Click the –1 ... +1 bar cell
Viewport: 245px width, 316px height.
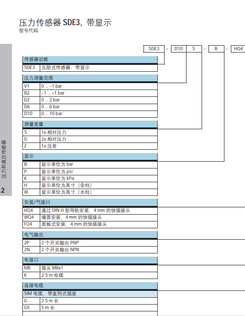tap(99, 93)
